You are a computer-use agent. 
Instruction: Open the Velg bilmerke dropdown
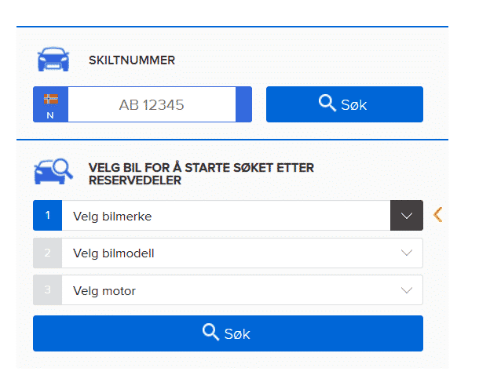coord(225,216)
